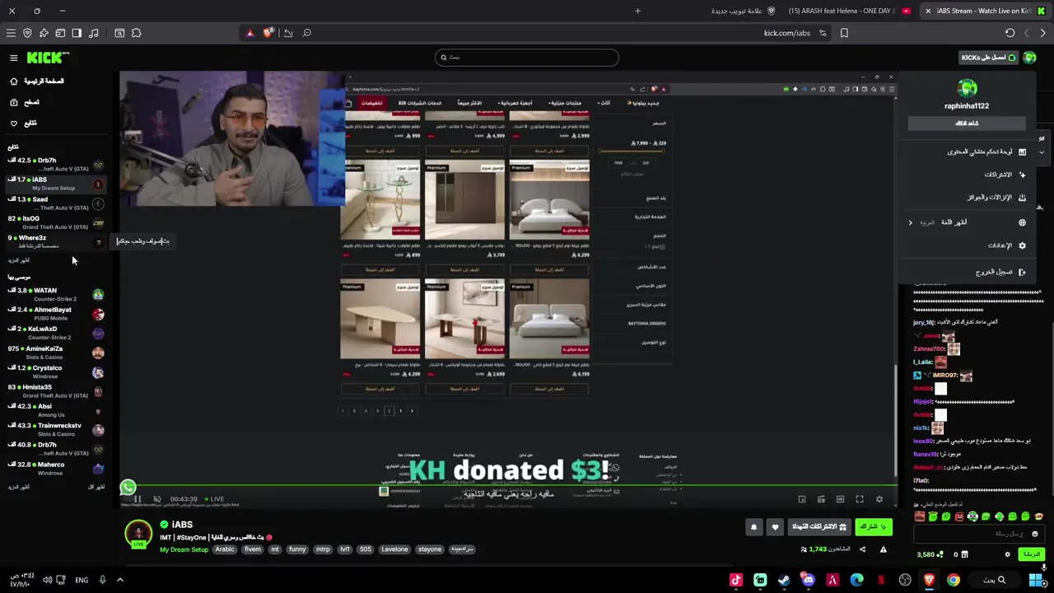Open the emoji picker in the chat box
Viewport: 1054px width, 593px height.
pyautogui.click(x=1035, y=534)
